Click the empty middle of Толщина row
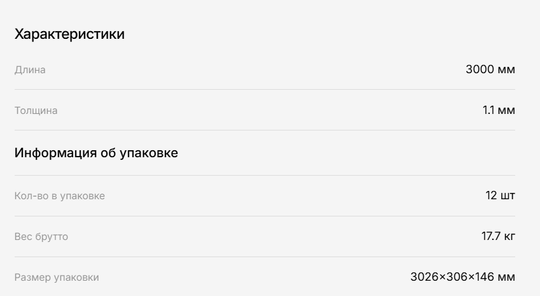540x296 pixels. coord(270,110)
